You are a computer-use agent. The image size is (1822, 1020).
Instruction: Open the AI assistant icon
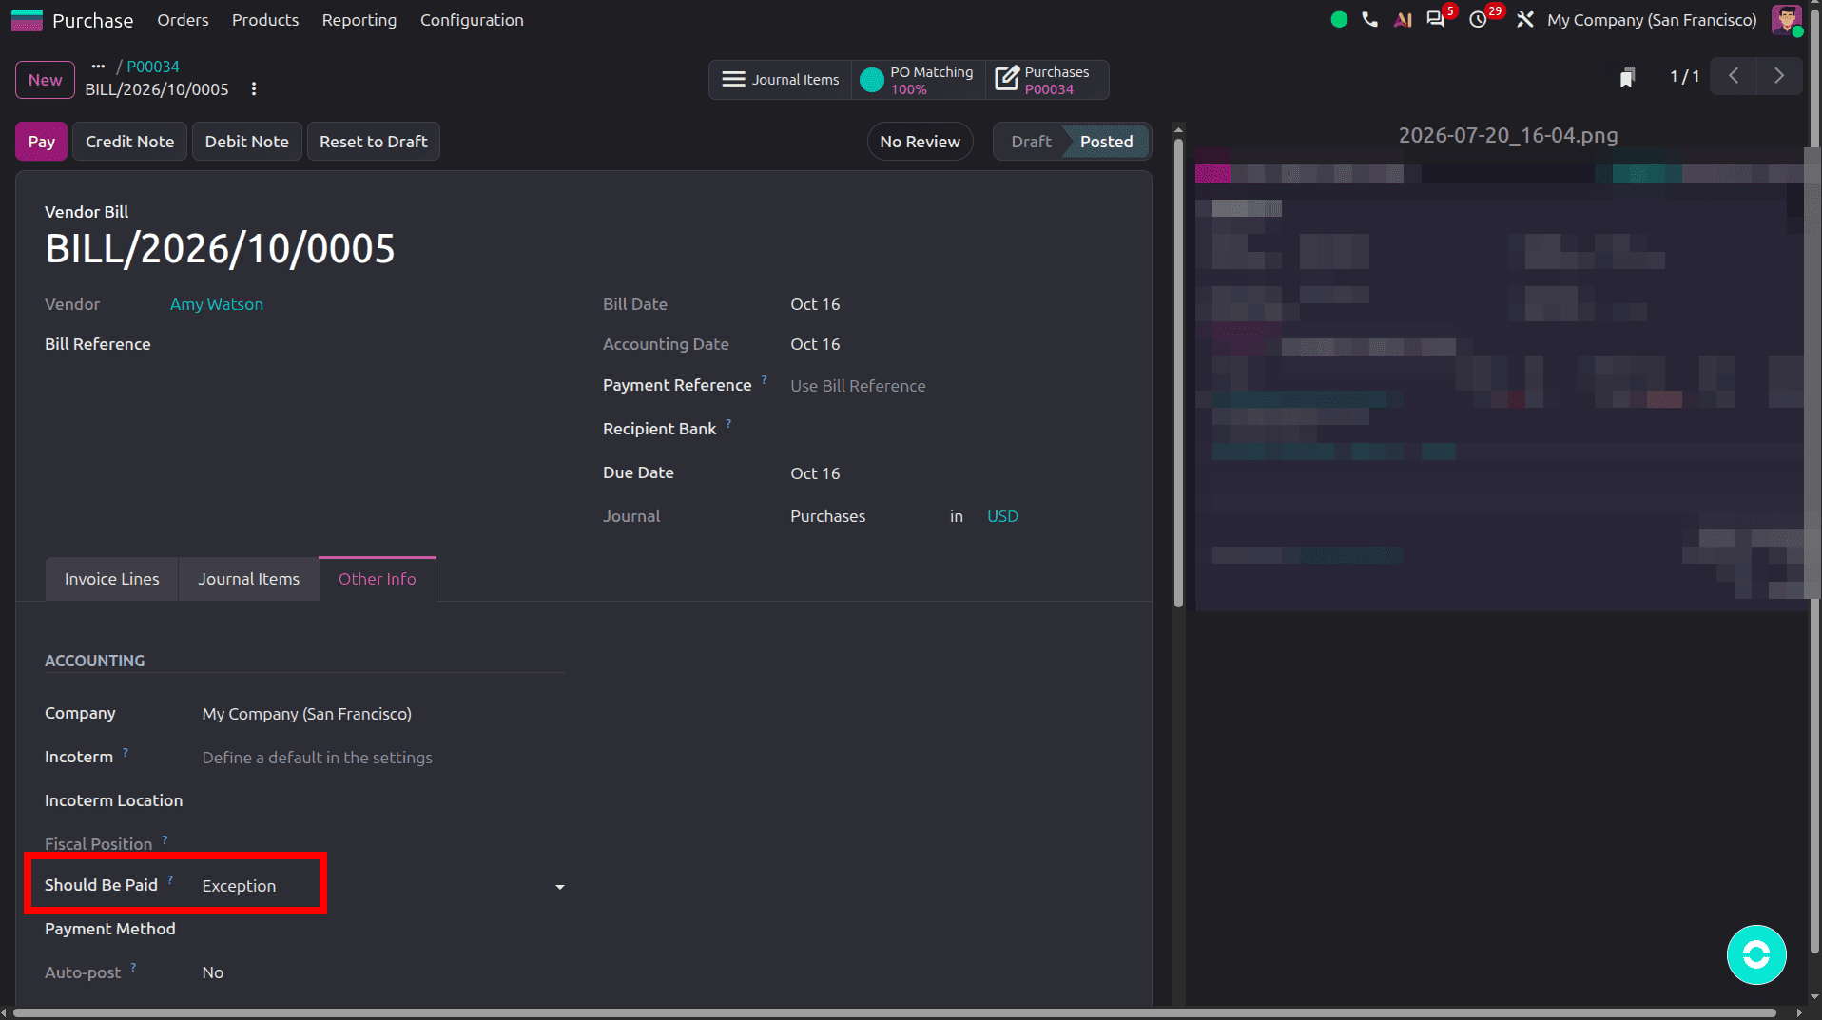click(x=1403, y=20)
